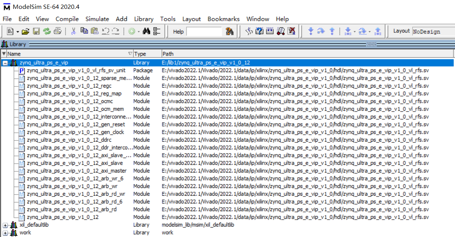
Task: Open Step Into Current dropdown arrow
Action: point(355,32)
